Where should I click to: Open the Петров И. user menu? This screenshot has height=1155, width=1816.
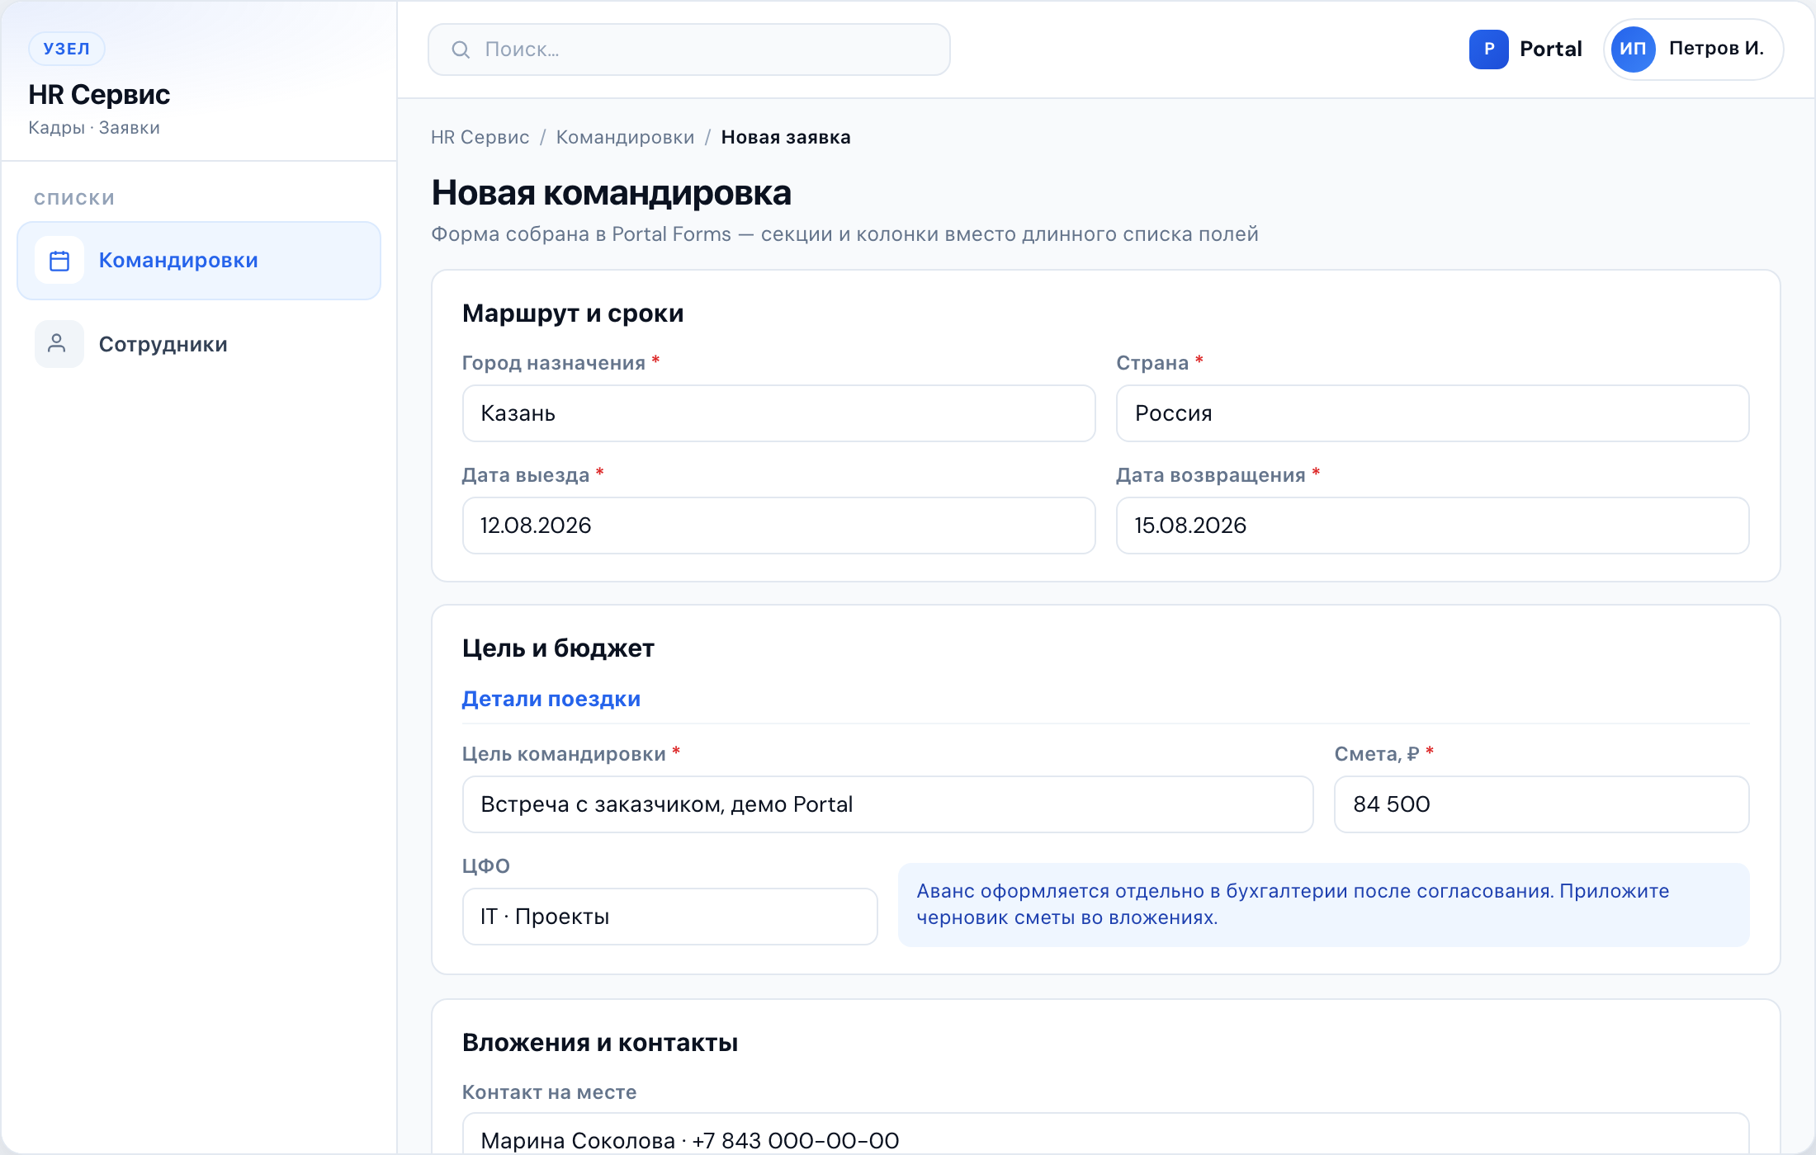click(1694, 49)
